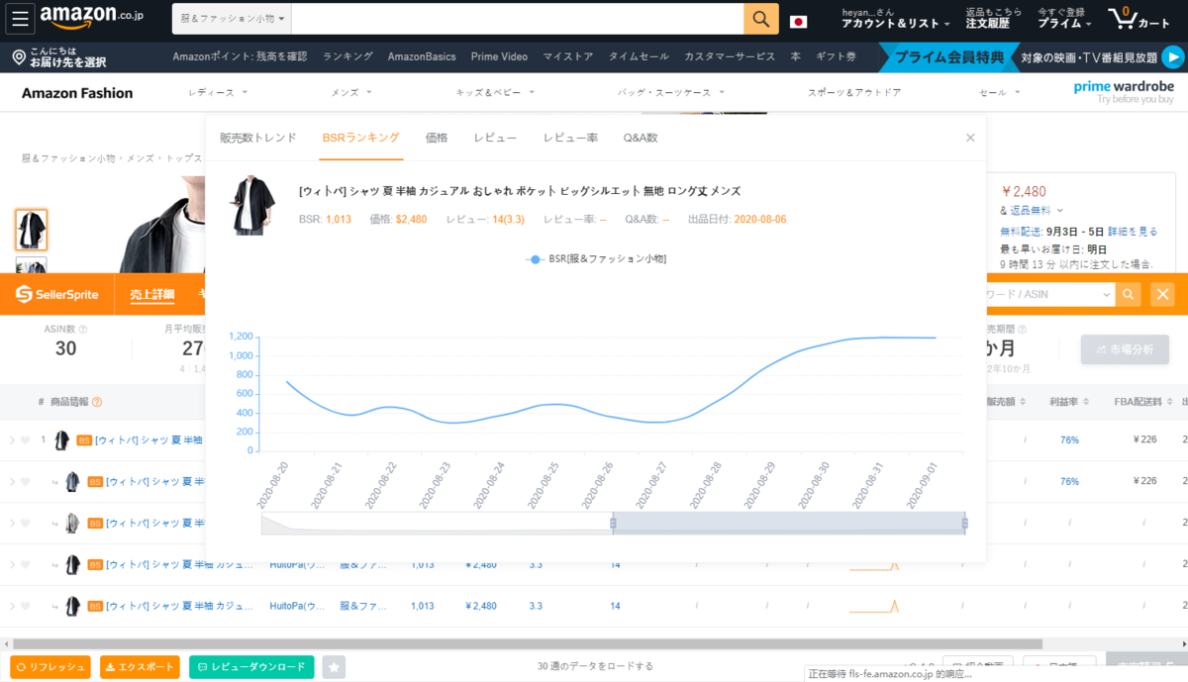Open the Prime Video nav link
The height and width of the screenshot is (682, 1188).
pos(499,56)
